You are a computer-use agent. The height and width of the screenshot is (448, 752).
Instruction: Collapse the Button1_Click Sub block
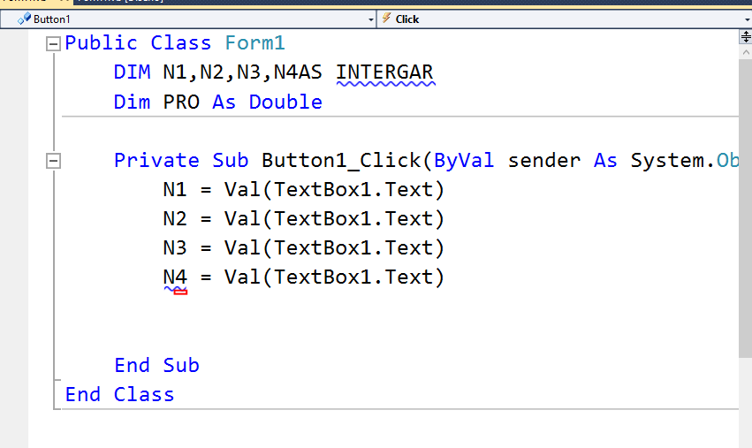pos(53,161)
